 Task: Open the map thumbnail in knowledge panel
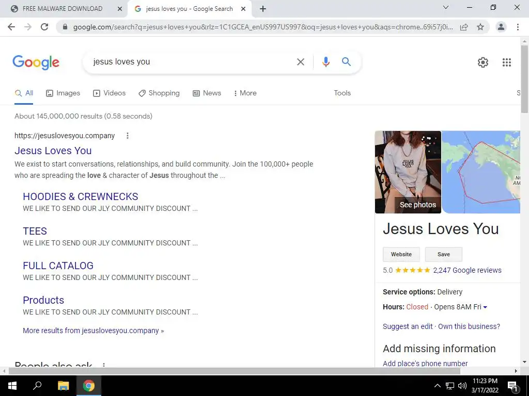point(481,172)
